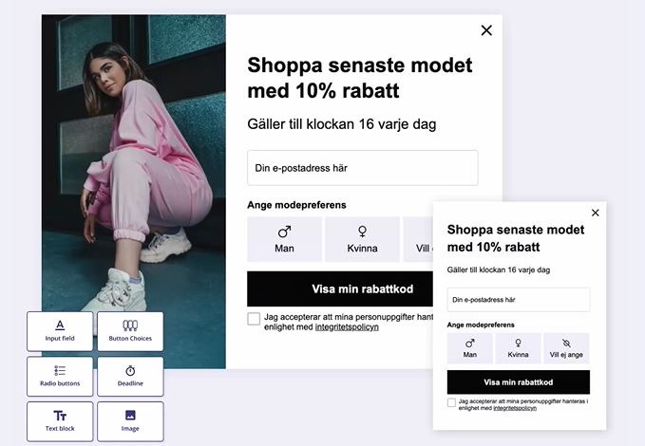Close the small mobile popup
Image resolution: width=645 pixels, height=446 pixels.
pos(596,213)
